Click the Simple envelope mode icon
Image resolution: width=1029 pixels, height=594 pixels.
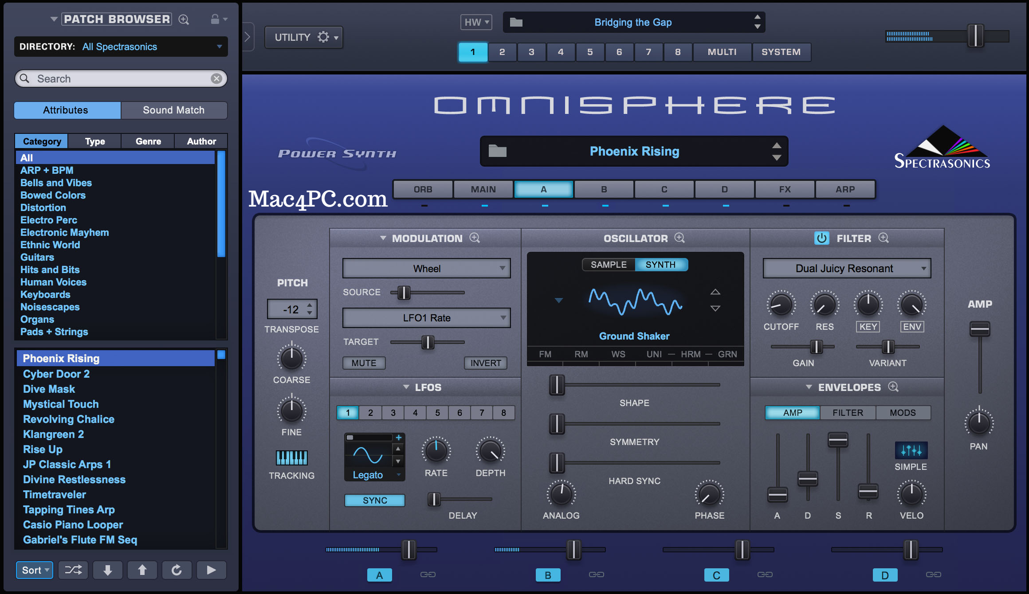coord(911,451)
